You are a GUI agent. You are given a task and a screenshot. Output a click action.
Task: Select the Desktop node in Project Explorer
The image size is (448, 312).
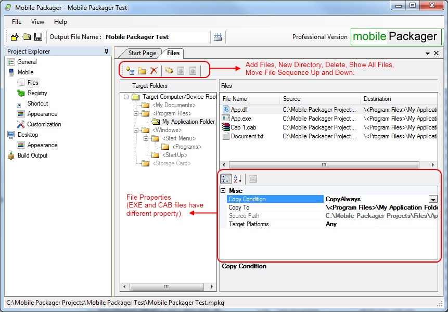pyautogui.click(x=28, y=135)
